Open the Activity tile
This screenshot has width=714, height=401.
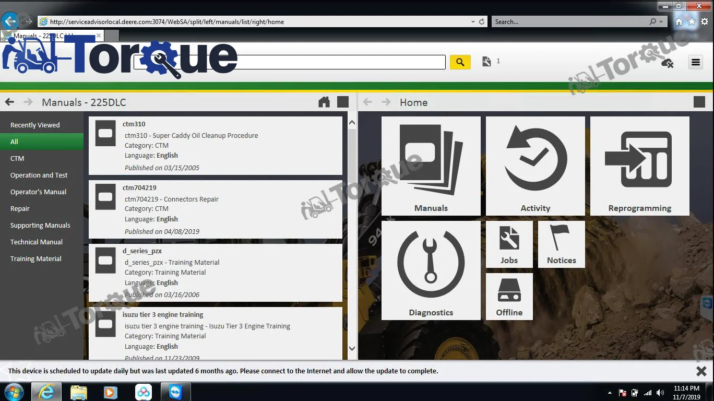535,166
